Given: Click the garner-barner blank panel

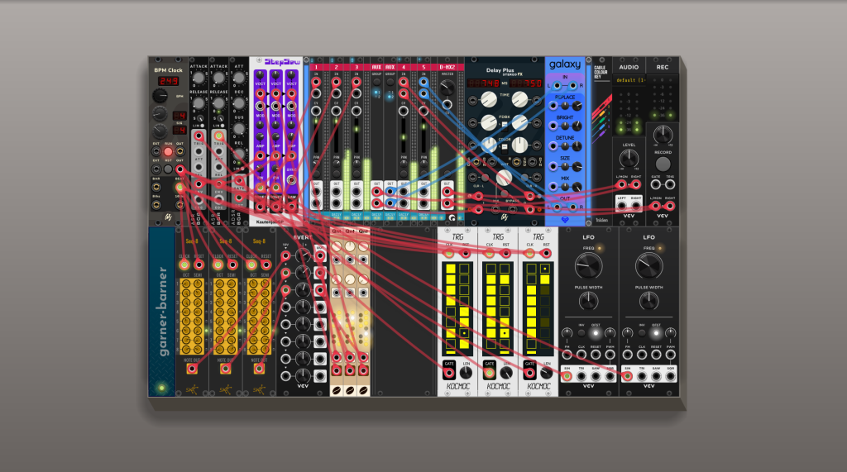Looking at the screenshot, I should 161,312.
